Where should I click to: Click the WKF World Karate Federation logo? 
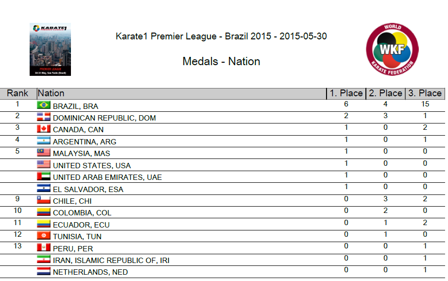(x=392, y=49)
